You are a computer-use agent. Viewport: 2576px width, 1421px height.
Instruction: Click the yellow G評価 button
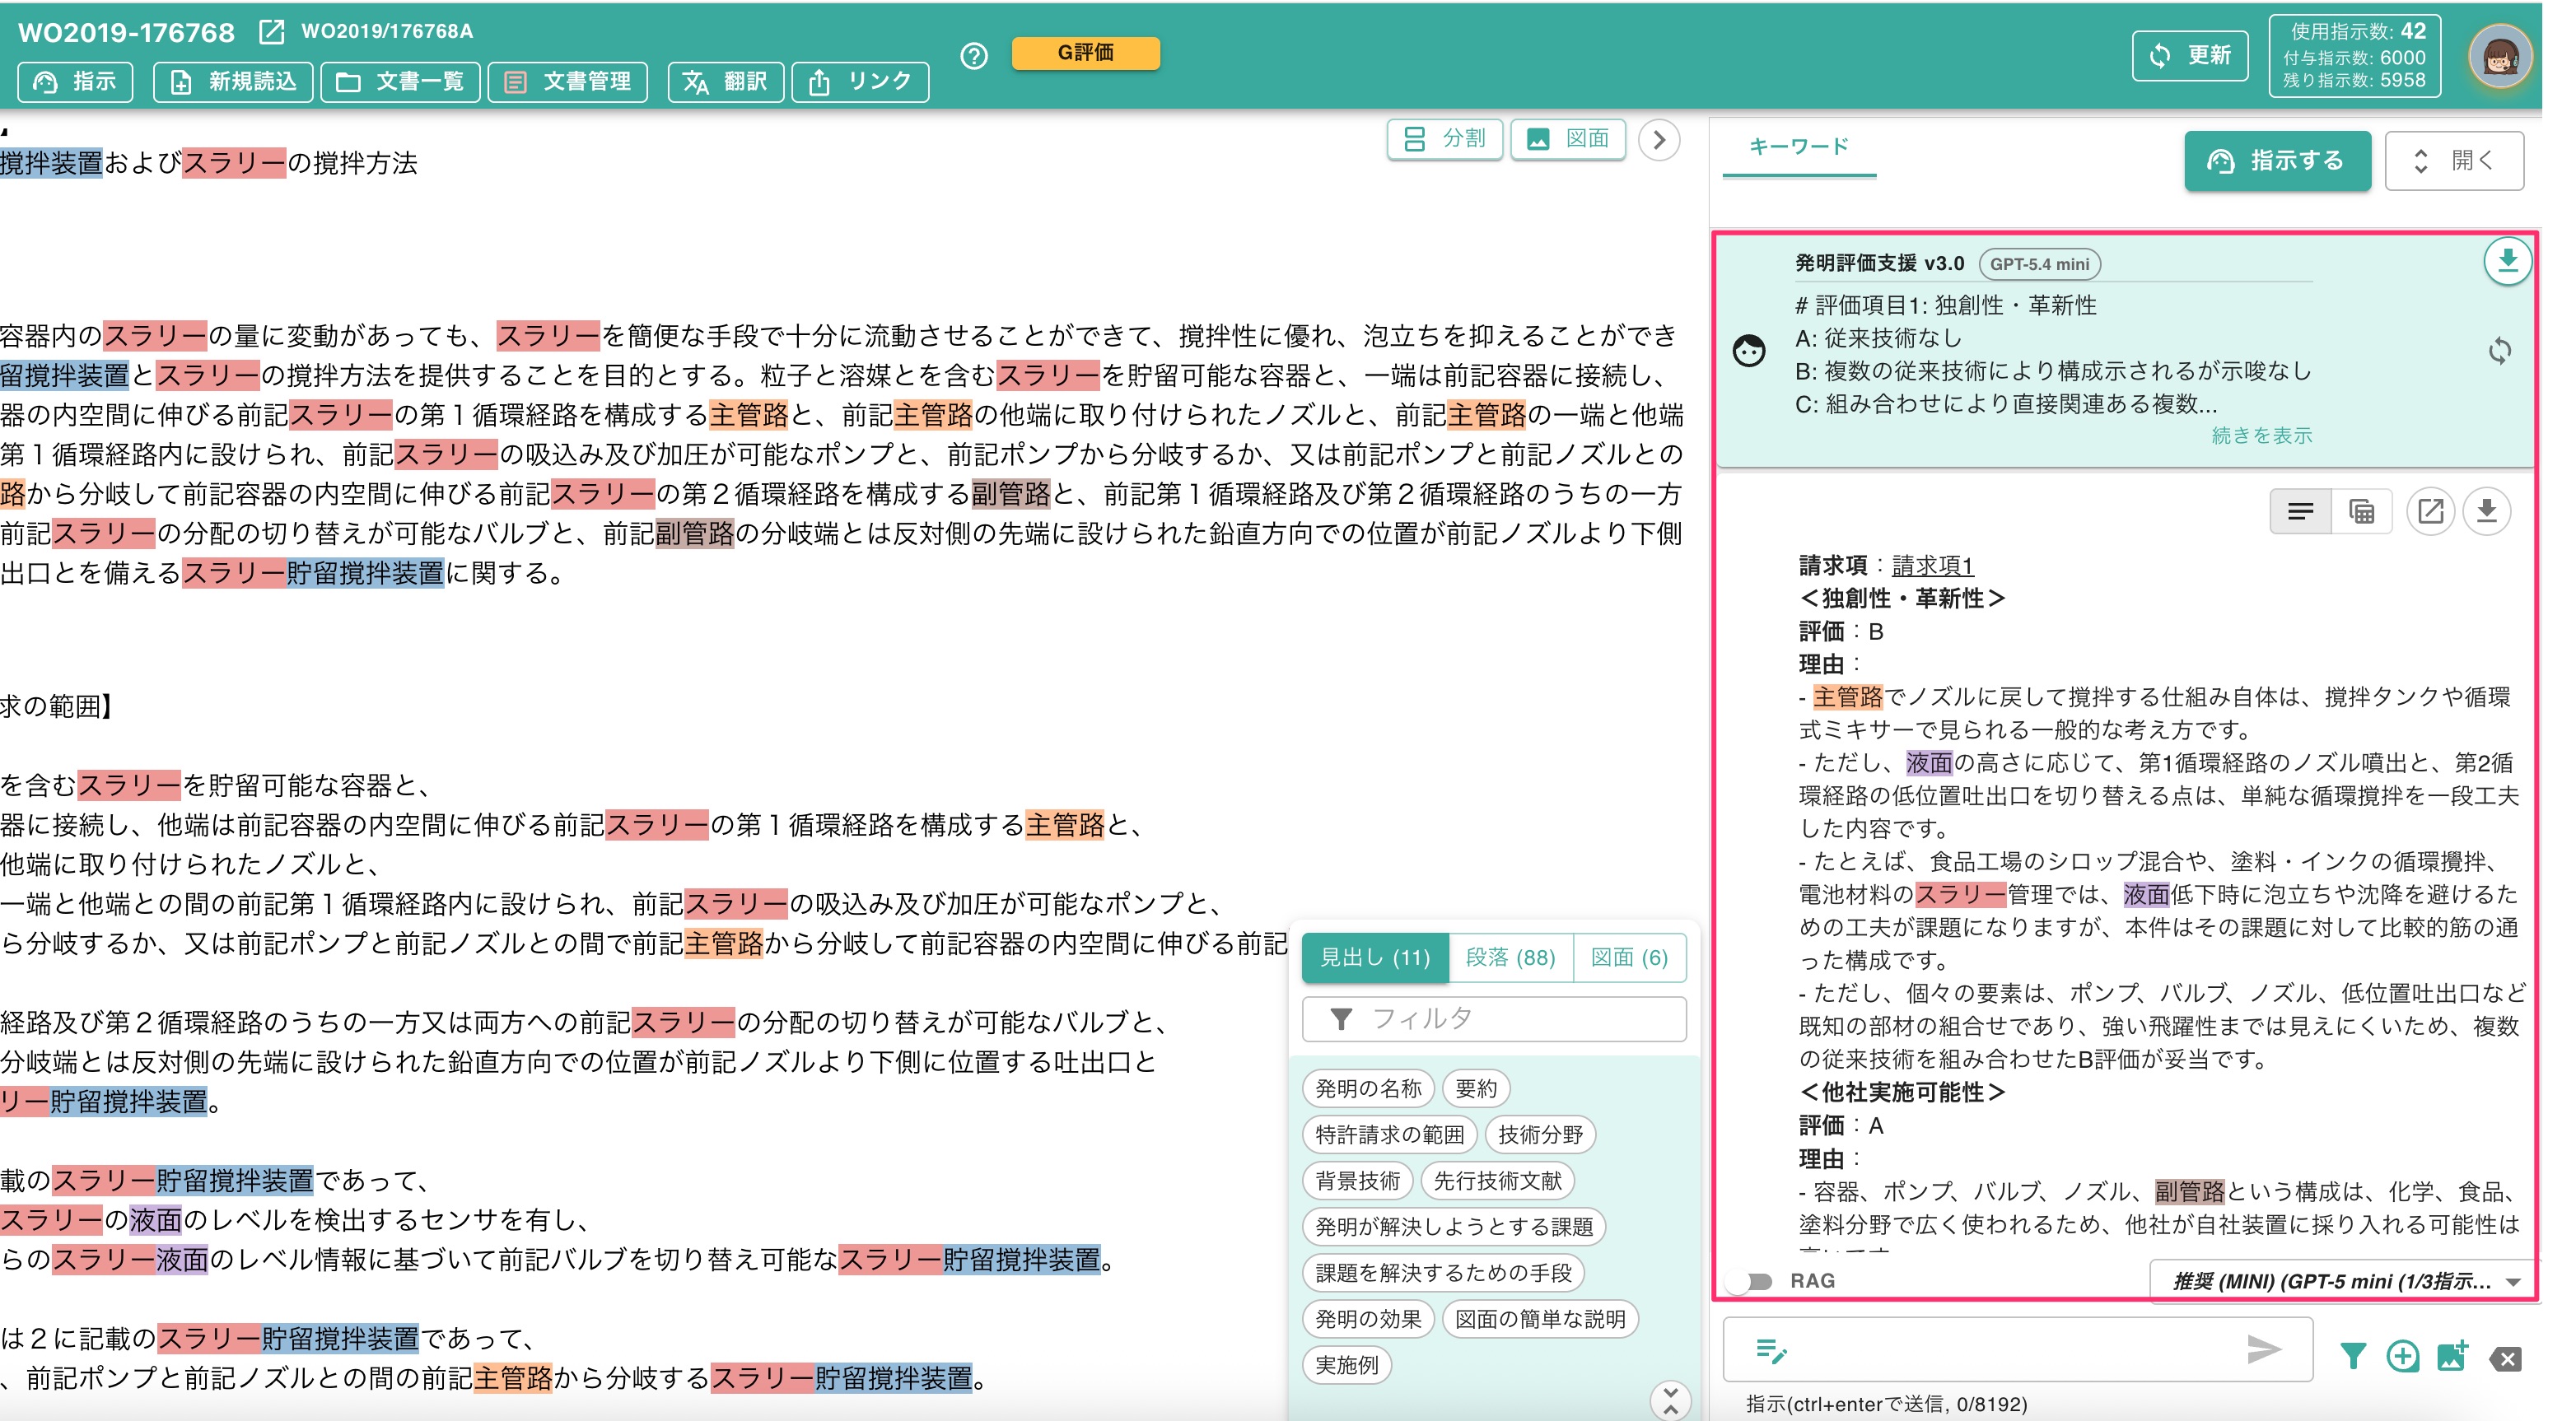coord(1086,52)
